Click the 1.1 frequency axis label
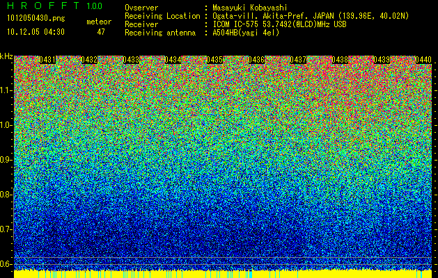The width and height of the screenshot is (438, 278). point(6,90)
